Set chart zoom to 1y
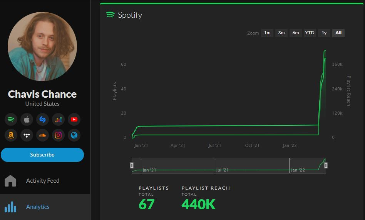Viewport: 365px width, 220px height. click(324, 33)
